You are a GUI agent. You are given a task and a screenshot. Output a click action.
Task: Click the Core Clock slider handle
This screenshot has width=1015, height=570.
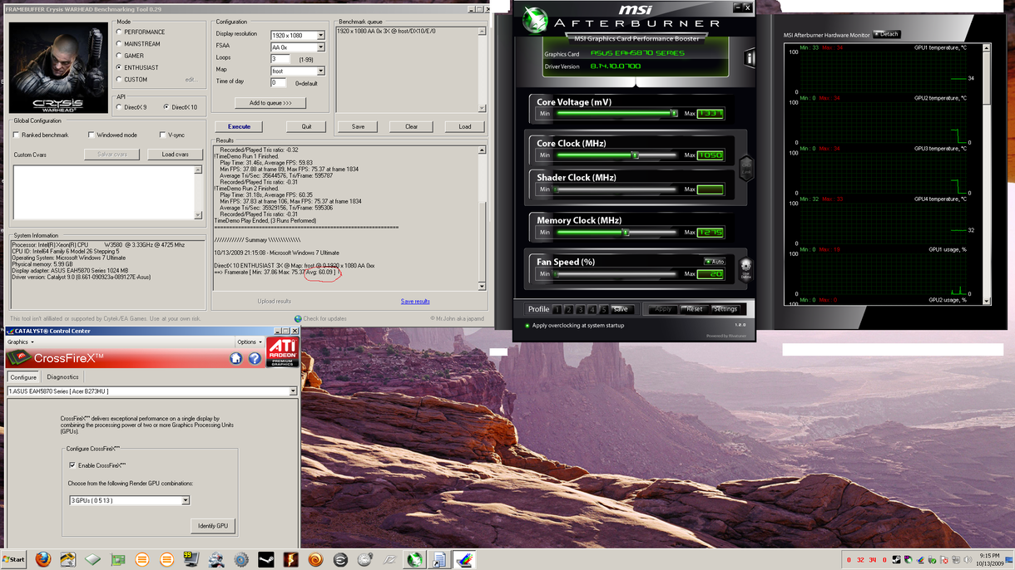point(635,155)
